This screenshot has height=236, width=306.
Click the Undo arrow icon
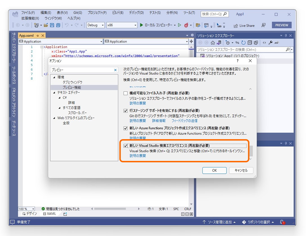67,25
